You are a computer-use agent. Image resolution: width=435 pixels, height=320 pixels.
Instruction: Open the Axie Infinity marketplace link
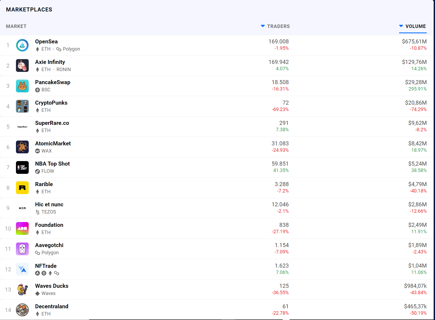[50, 62]
